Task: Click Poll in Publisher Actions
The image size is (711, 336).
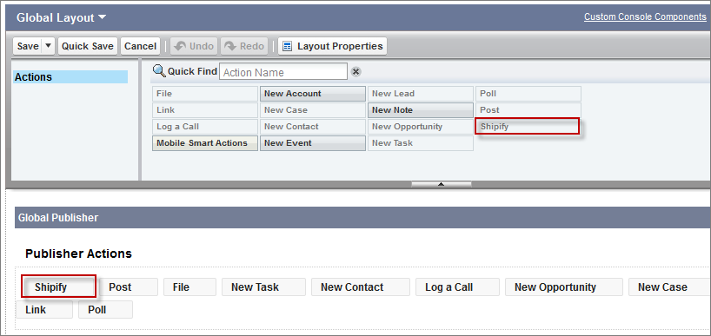Action: point(106,310)
